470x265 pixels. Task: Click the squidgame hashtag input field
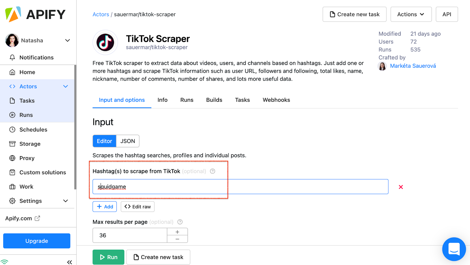coord(240,187)
